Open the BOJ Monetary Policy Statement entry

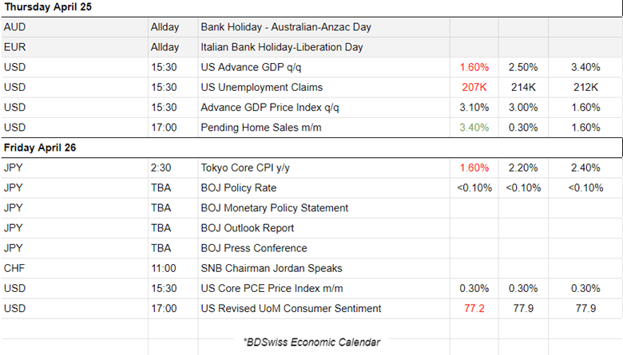[x=274, y=207]
